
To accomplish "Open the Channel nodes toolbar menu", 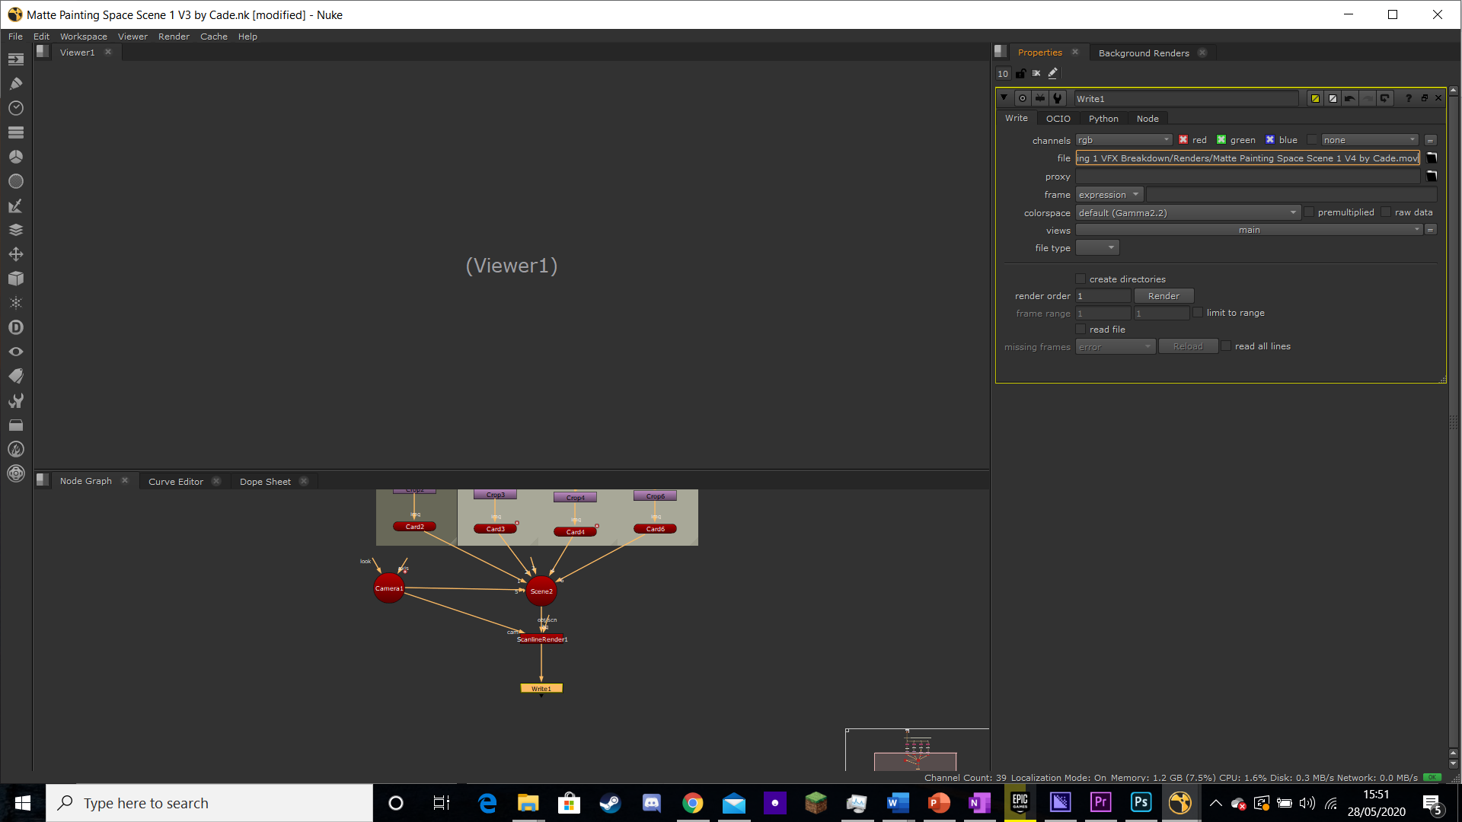I will [x=16, y=132].
